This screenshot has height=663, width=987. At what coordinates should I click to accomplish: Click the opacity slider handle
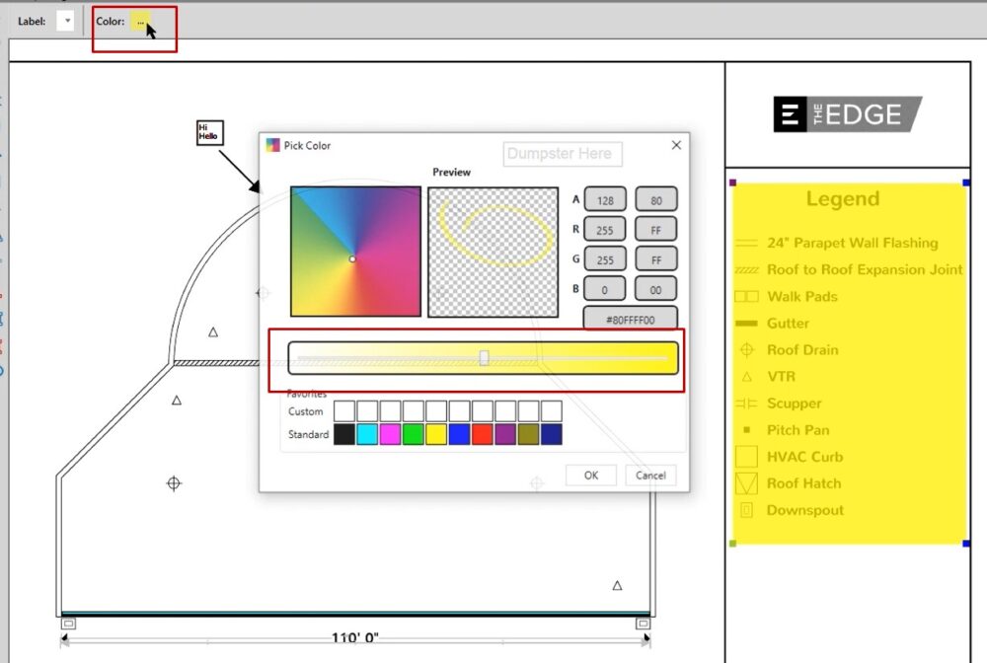[484, 357]
